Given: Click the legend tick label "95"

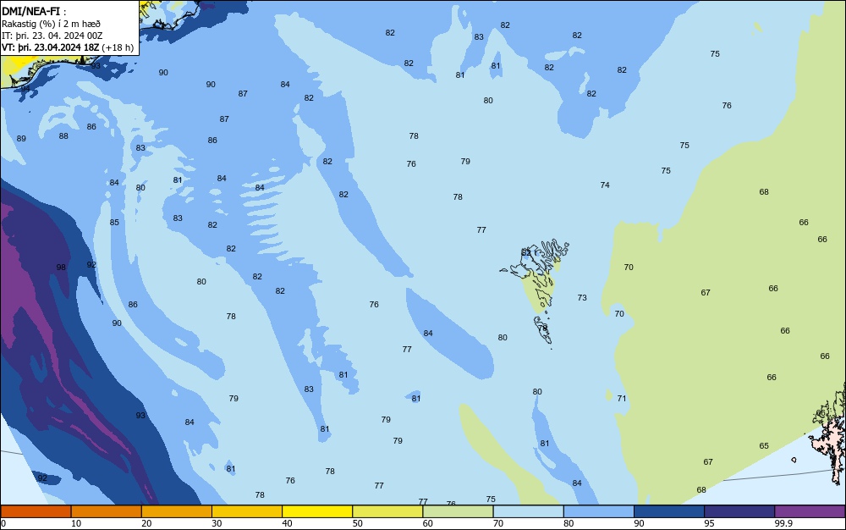Looking at the screenshot, I should tap(709, 523).
